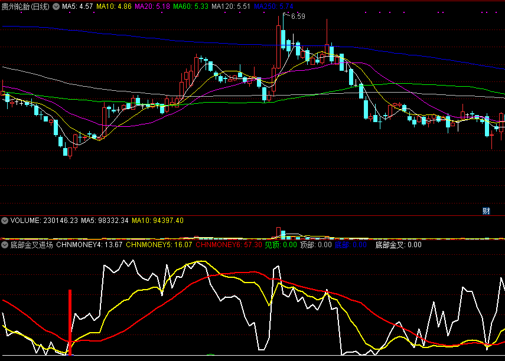This screenshot has width=505, height=361.
Task: Click volume MA5: 98332.34 label
Action: (105, 221)
